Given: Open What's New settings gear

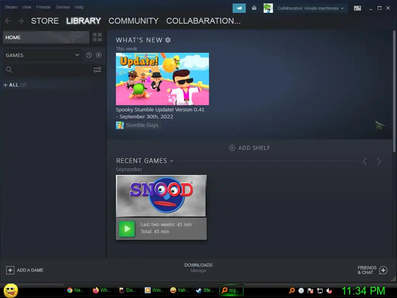Looking at the screenshot, I should point(168,40).
